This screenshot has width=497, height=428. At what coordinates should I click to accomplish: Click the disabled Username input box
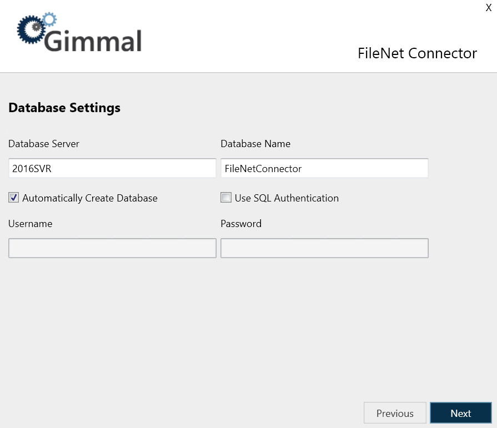[112, 248]
